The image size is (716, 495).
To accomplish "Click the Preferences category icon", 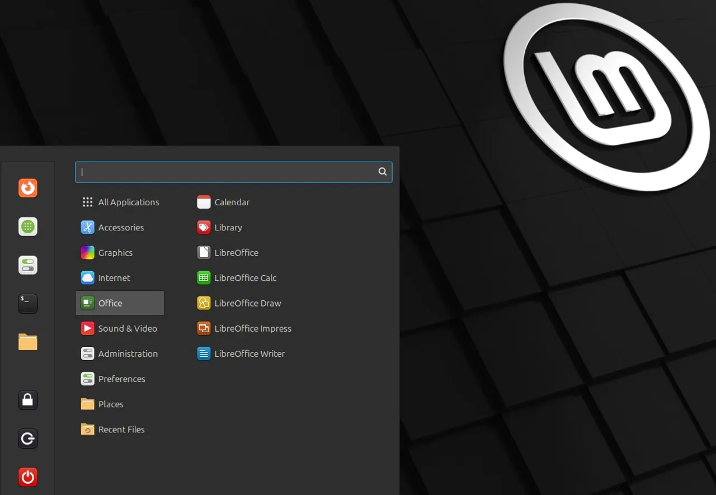I will 88,379.
